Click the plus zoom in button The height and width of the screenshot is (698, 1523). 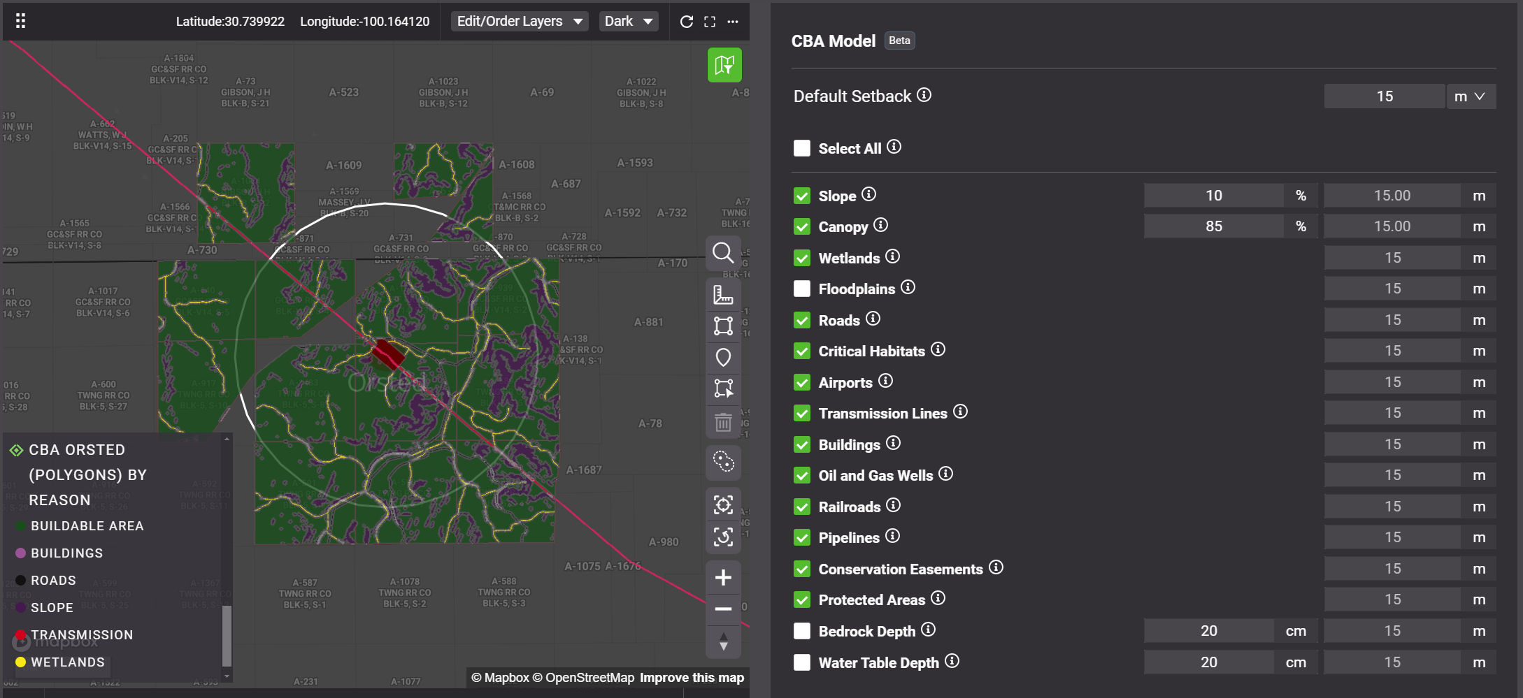tap(723, 578)
